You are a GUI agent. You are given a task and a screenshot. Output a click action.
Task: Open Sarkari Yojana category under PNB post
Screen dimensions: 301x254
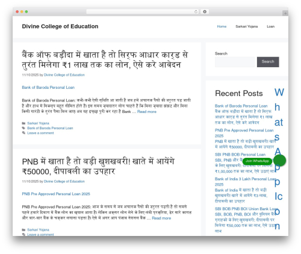(x=38, y=230)
